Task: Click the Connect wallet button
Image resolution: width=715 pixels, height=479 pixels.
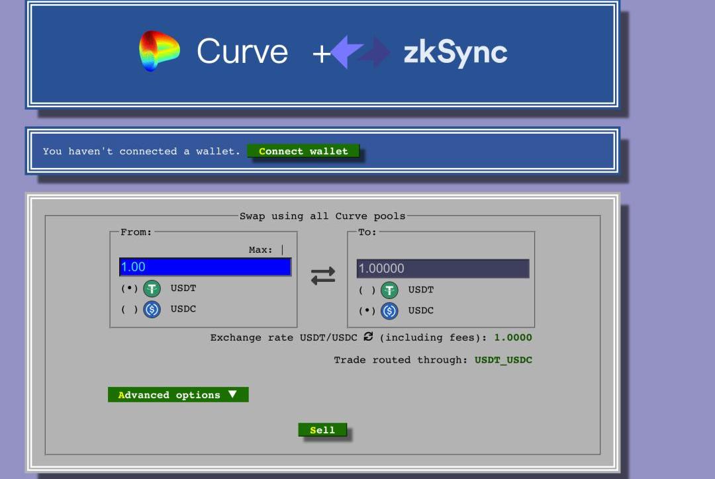Action: click(303, 151)
